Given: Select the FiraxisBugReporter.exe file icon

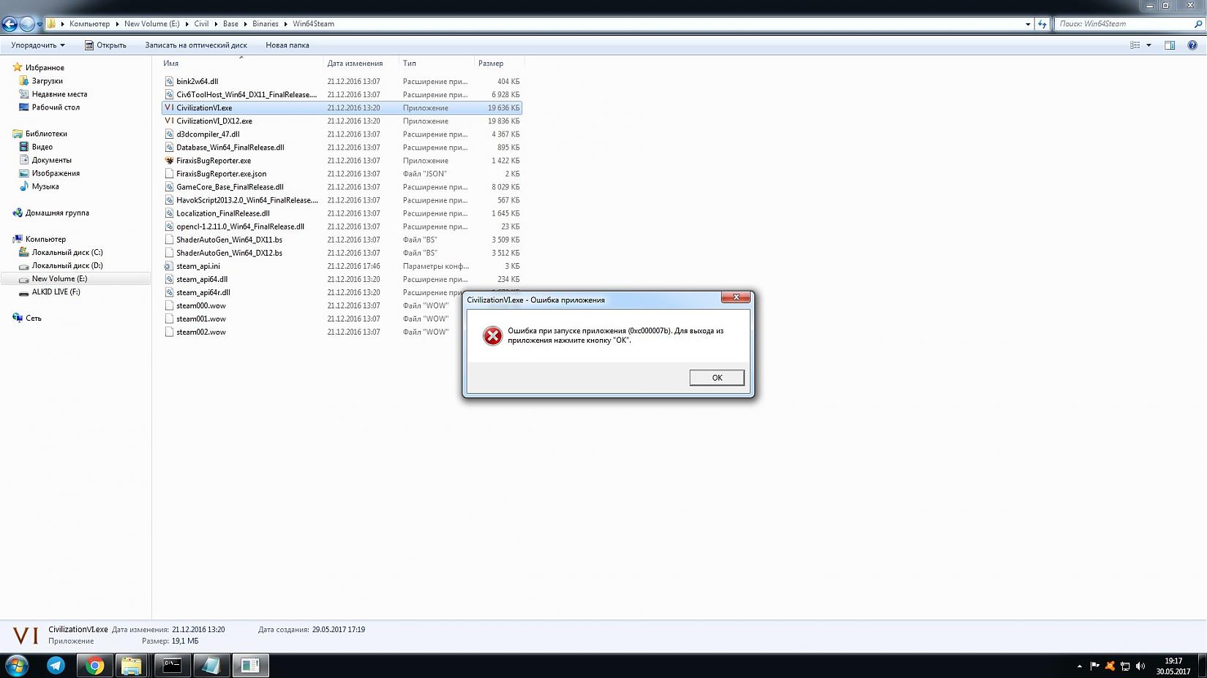Looking at the screenshot, I should 169,160.
